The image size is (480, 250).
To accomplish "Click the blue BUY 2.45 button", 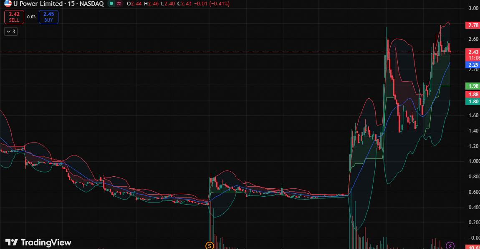I will pos(49,17).
